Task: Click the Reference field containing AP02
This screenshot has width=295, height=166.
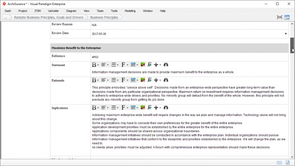Action: coord(188,57)
